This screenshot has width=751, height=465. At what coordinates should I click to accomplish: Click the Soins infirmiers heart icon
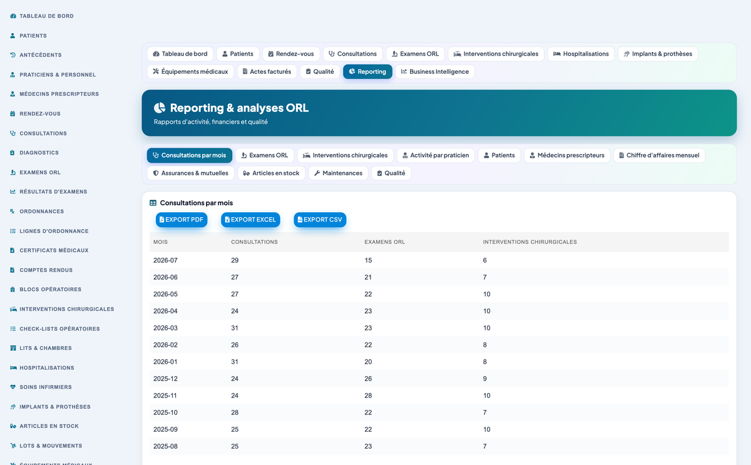pos(13,387)
